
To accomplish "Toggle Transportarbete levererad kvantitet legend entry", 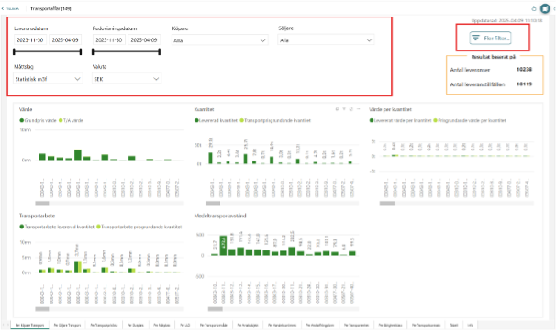I will 57,227.
